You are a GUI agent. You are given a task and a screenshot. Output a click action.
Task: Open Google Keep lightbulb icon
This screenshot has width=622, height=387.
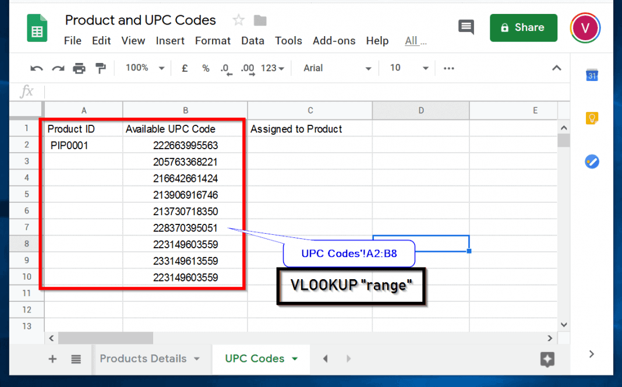(592, 118)
